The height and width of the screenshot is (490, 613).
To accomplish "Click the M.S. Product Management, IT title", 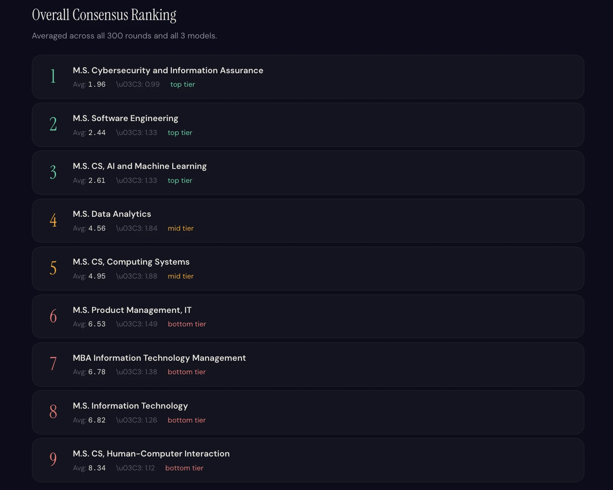I will 132,310.
